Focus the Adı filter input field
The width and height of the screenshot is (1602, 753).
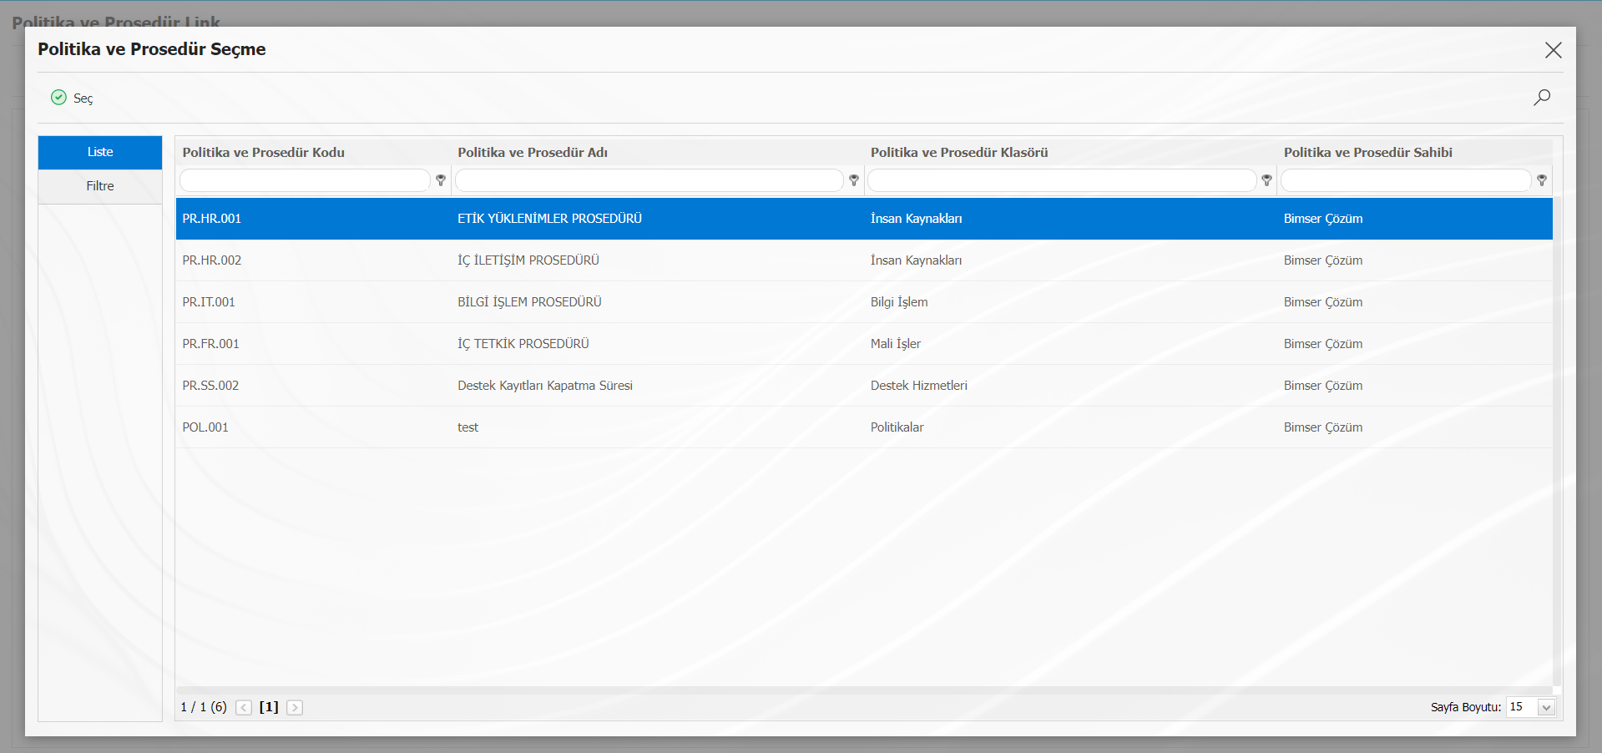(649, 180)
